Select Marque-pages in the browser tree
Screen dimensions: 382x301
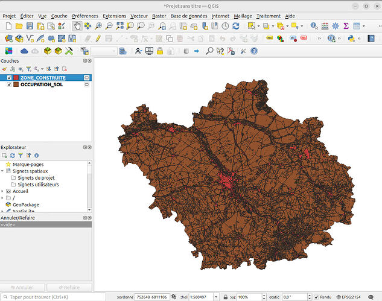point(28,165)
